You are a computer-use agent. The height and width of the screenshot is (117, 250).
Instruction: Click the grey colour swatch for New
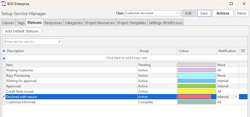[x=197, y=65]
